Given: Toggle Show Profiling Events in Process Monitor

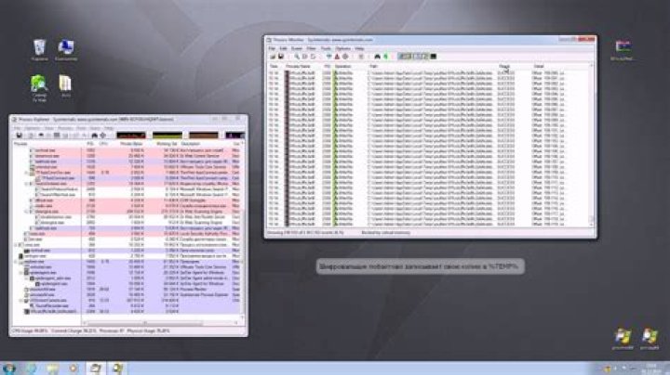Looking at the screenshot, I should 434,56.
